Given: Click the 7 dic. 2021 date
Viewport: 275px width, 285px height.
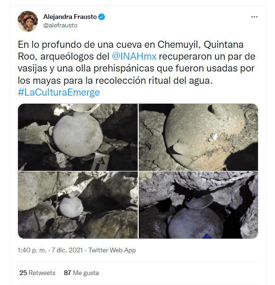Looking at the screenshot, I should click(67, 250).
